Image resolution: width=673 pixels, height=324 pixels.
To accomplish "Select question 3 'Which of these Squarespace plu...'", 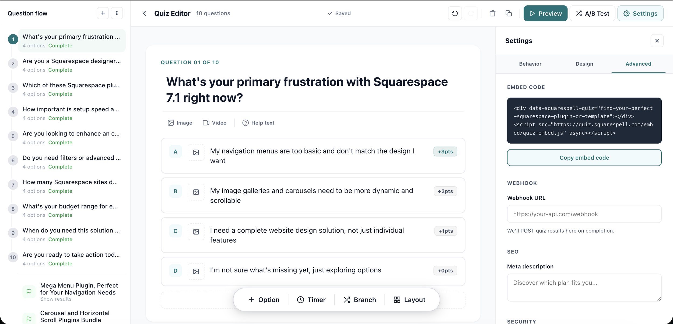I will [x=72, y=89].
